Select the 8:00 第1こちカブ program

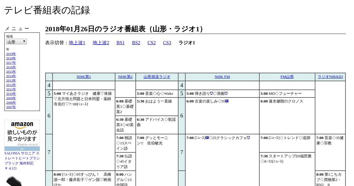point(330,179)
